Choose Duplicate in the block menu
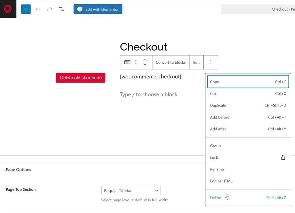Image resolution: width=295 pixels, height=213 pixels. click(218, 105)
